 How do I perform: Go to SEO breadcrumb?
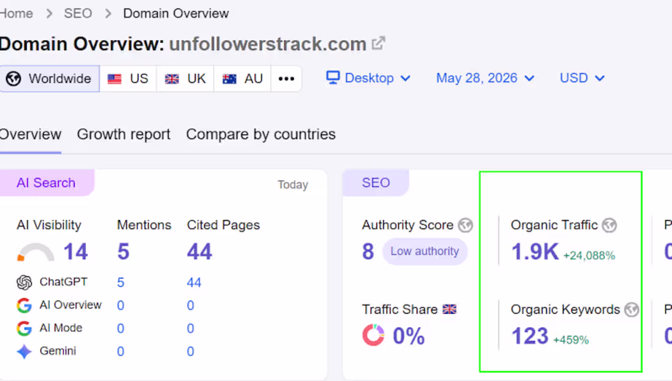78,13
